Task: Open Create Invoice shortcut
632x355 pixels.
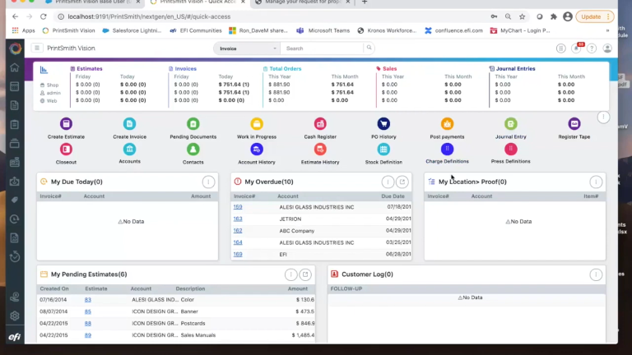Action: pyautogui.click(x=129, y=124)
